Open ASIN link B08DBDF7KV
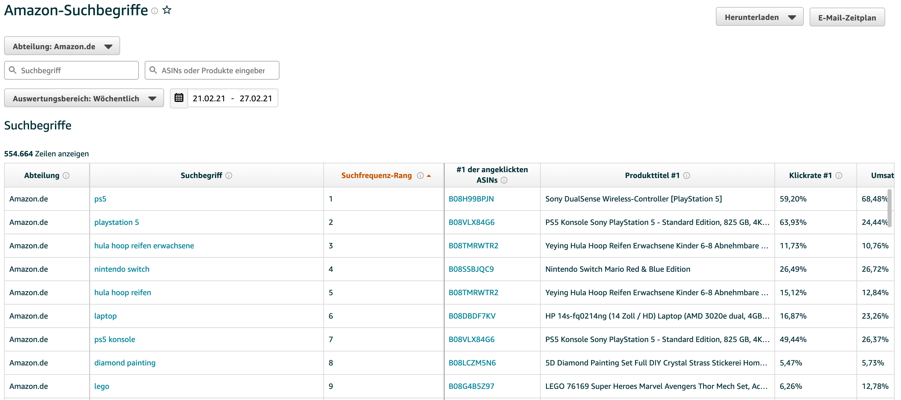Image resolution: width=901 pixels, height=400 pixels. point(472,316)
